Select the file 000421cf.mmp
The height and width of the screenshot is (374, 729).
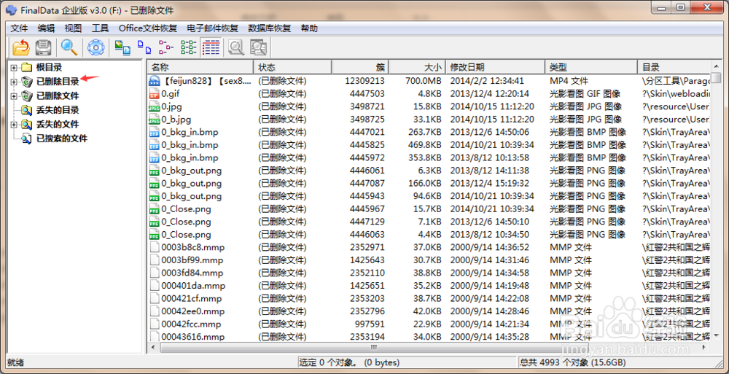192,298
